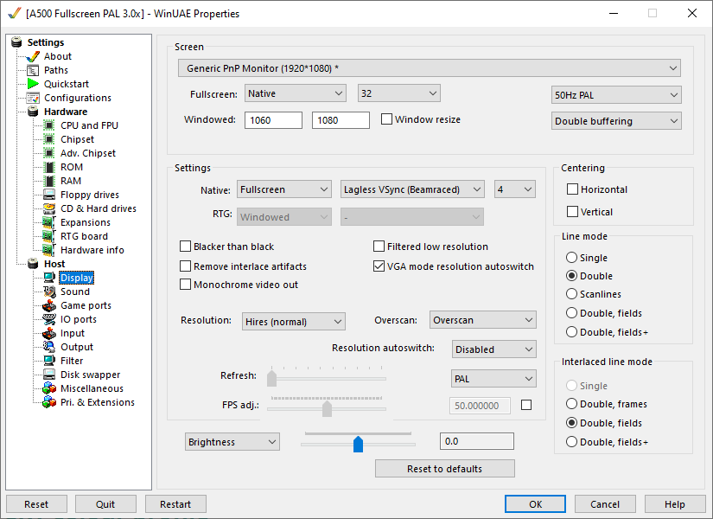Click the Filter monitor icon
713x519 pixels.
pyautogui.click(x=49, y=361)
